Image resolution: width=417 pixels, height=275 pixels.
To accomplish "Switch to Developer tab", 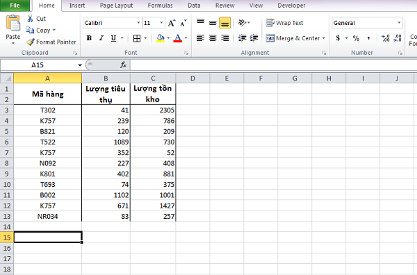I will (291, 6).
